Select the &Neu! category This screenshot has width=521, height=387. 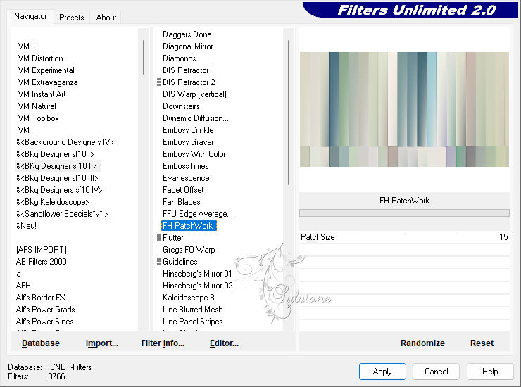[26, 226]
